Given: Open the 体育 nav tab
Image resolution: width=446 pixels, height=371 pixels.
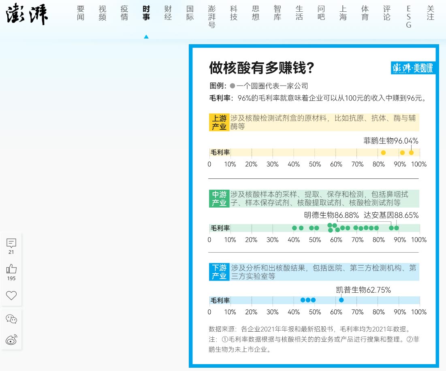Looking at the screenshot, I should (365, 13).
